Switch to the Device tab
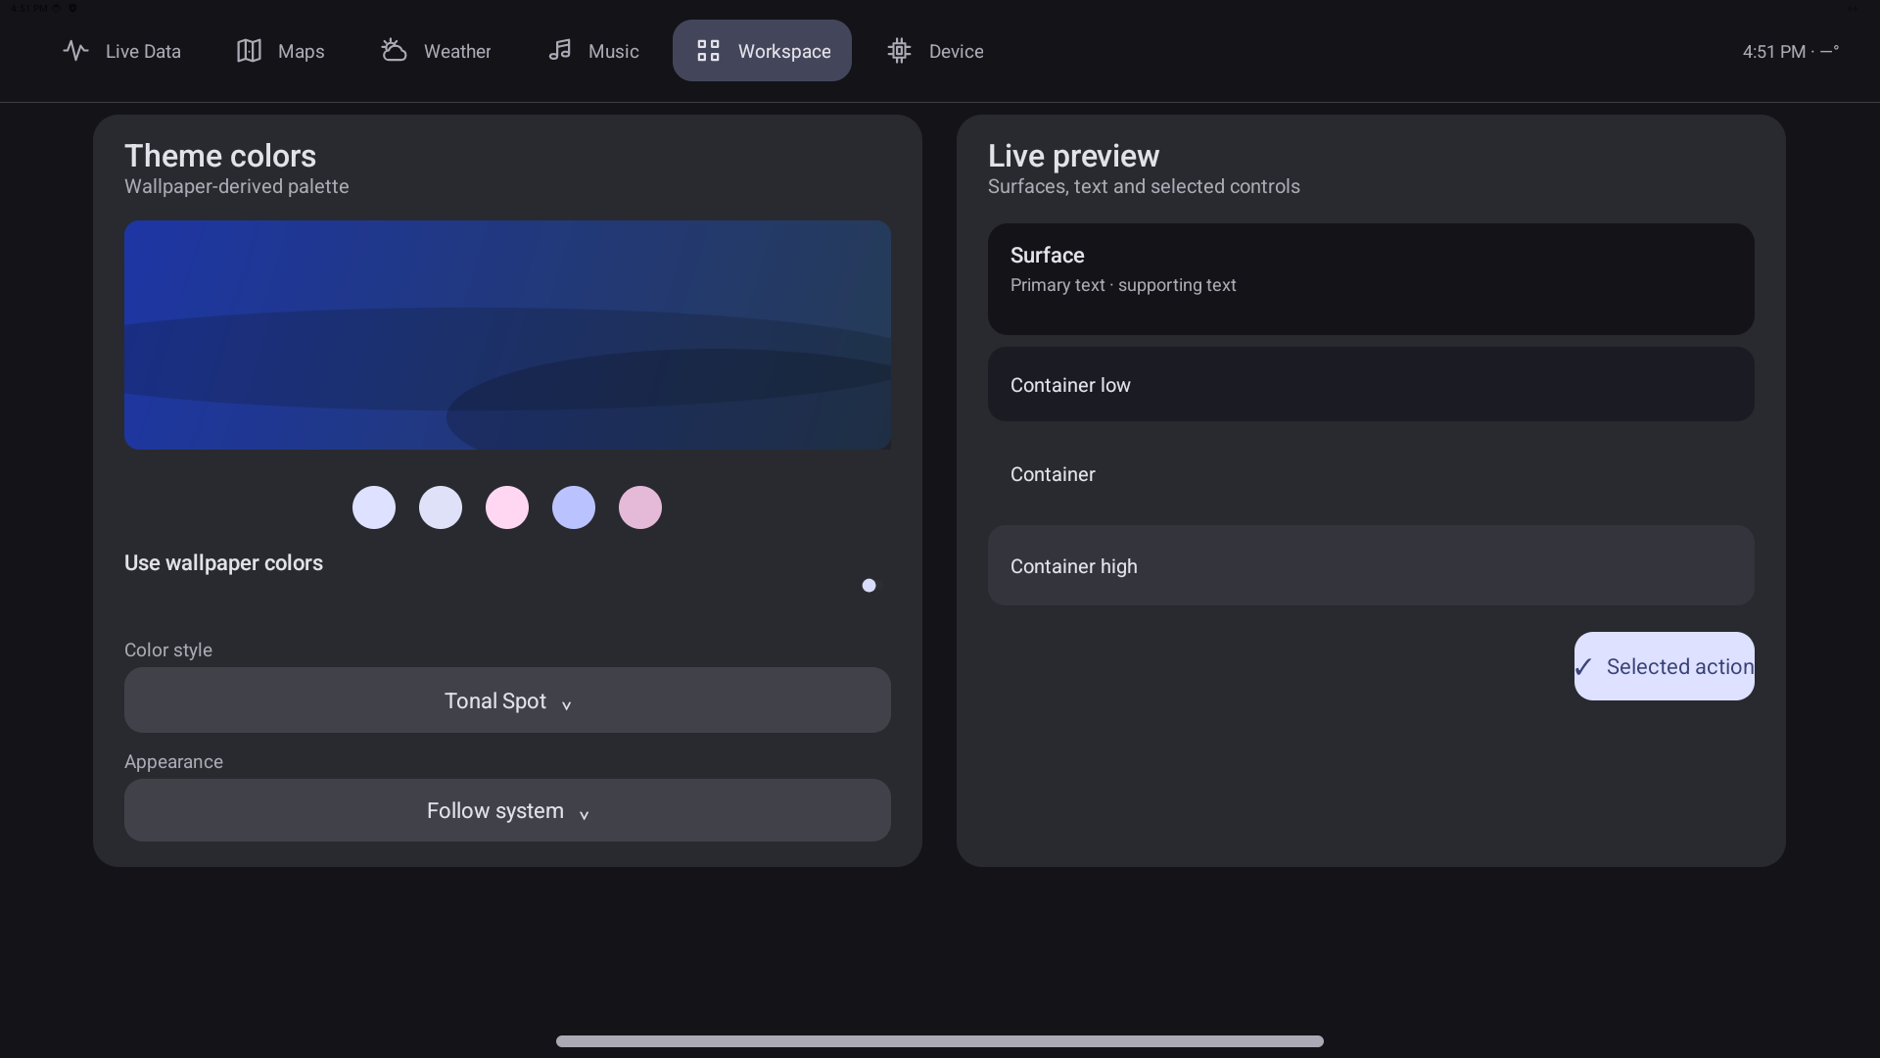 [935, 51]
